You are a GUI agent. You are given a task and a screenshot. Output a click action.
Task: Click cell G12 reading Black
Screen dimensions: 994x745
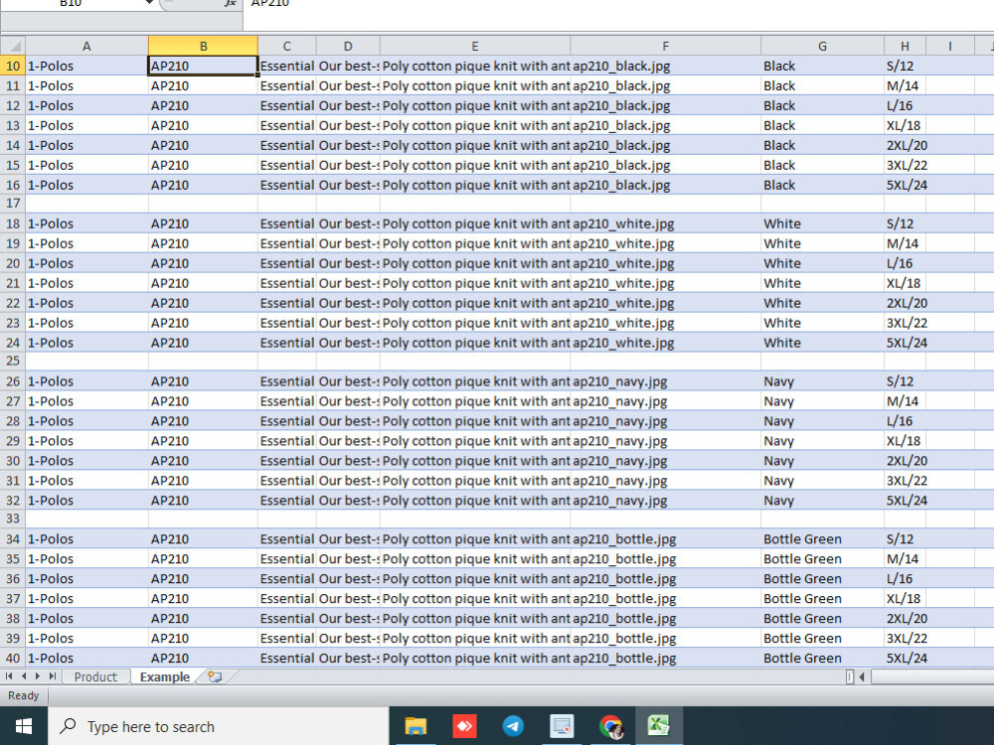point(822,106)
